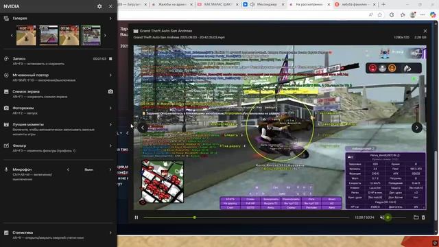Open browser read aloud icon
Screen dimensions: 439x247
(370, 15)
